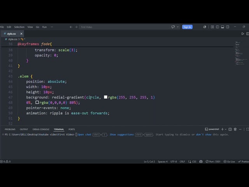Click the round globe icon in title bar
The width and height of the screenshot is (249, 187).
click(x=205, y=27)
